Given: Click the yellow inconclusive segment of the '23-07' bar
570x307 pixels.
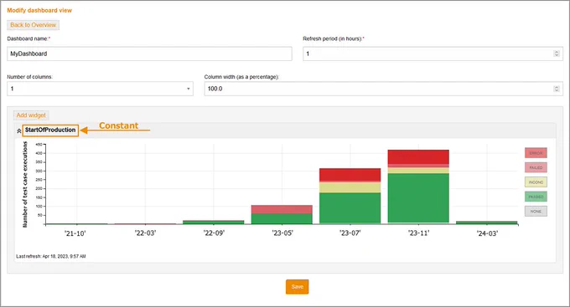Looking at the screenshot, I should 350,187.
